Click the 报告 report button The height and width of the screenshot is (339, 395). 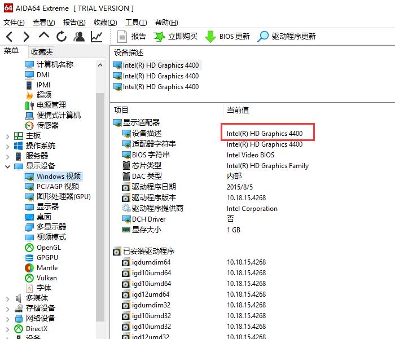click(131, 37)
